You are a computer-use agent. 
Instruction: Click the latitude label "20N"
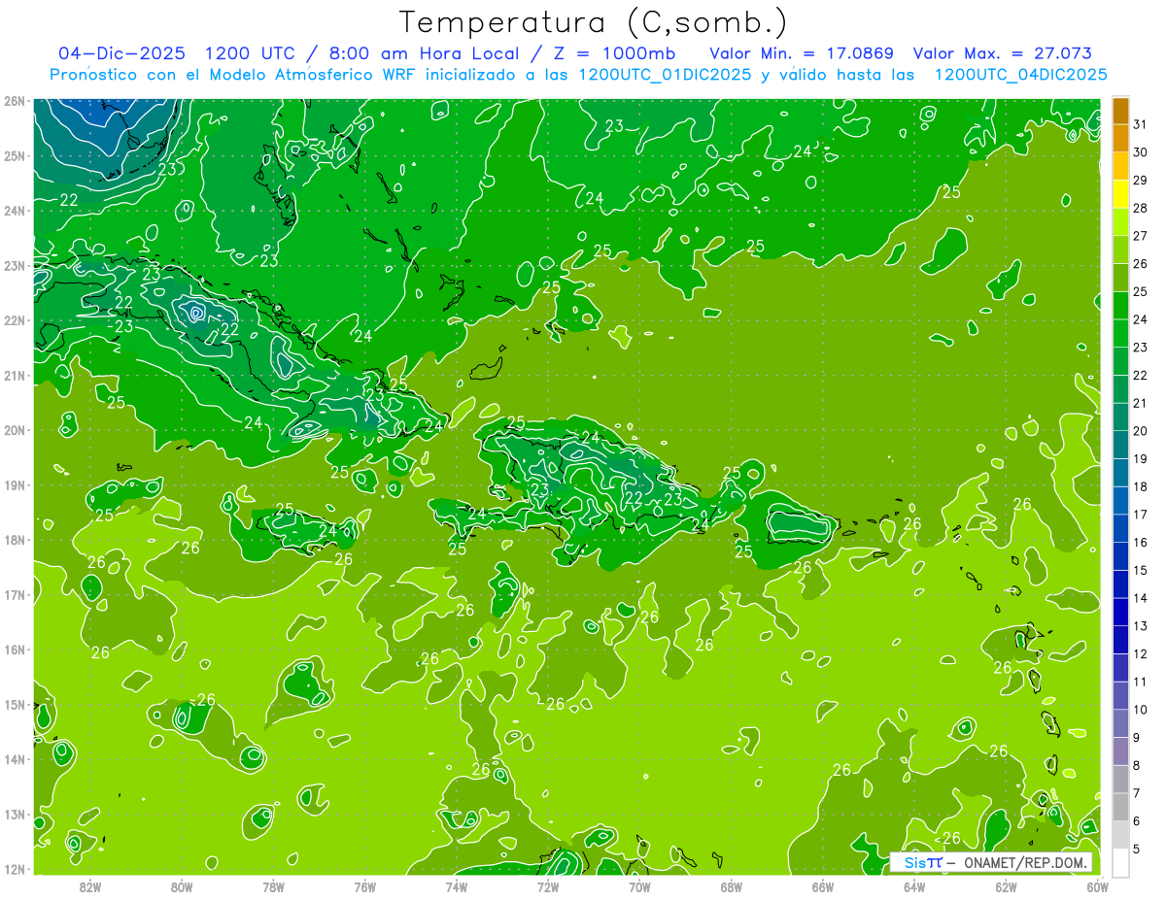click(16, 430)
